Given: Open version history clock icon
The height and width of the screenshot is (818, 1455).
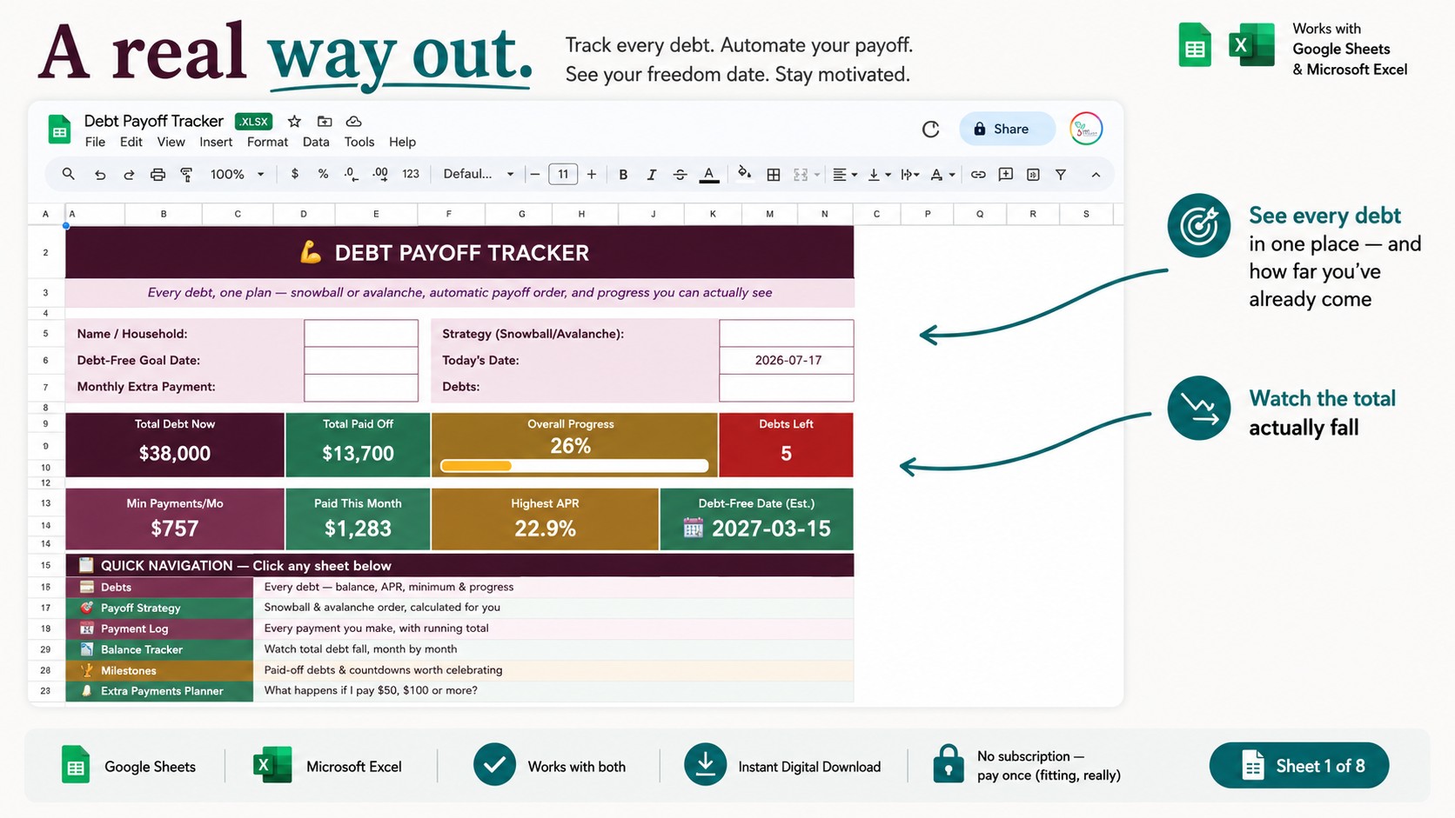Looking at the screenshot, I should tap(930, 129).
